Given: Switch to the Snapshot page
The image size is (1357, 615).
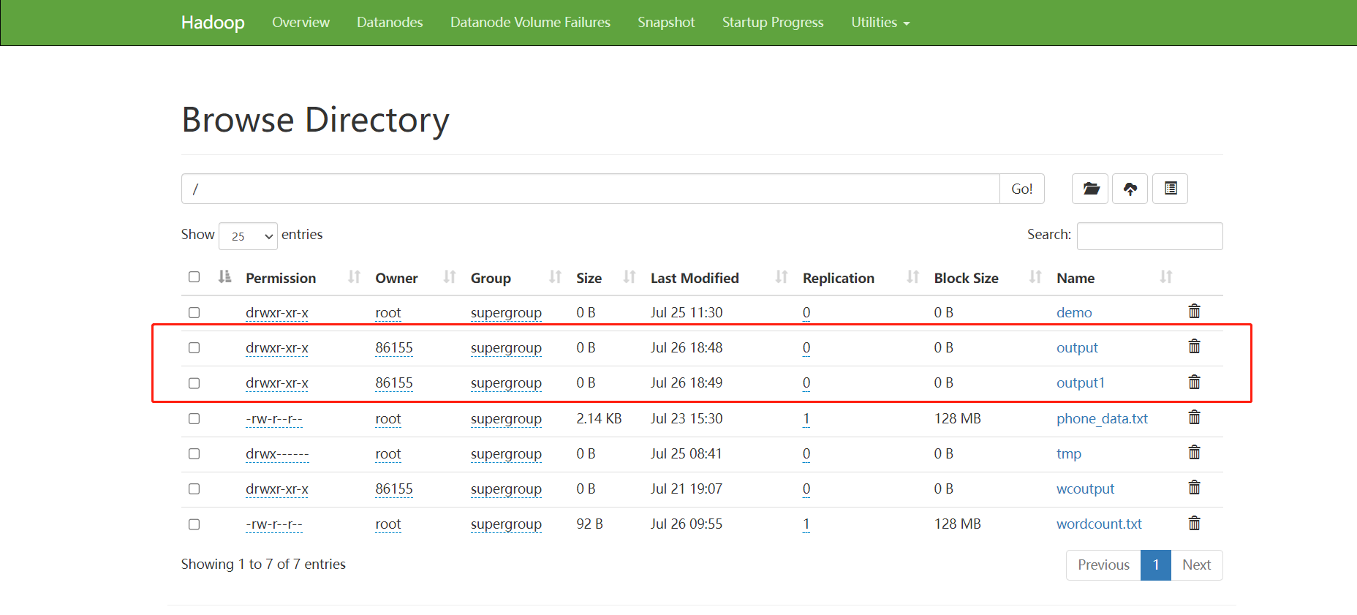Looking at the screenshot, I should (x=666, y=23).
